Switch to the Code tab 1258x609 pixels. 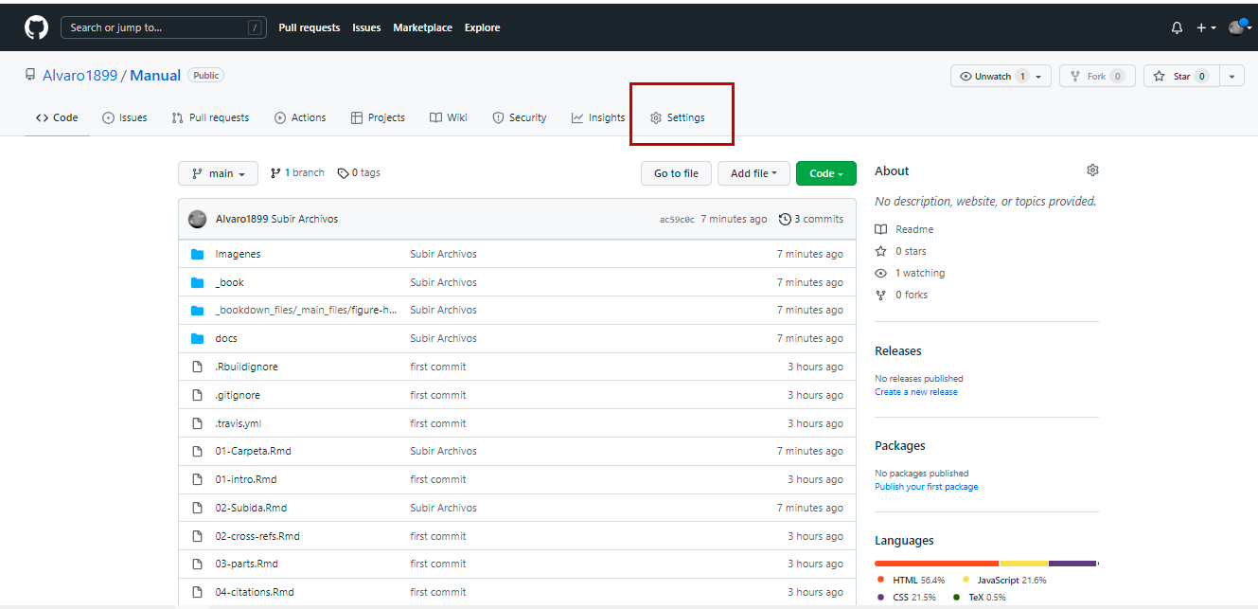click(57, 117)
